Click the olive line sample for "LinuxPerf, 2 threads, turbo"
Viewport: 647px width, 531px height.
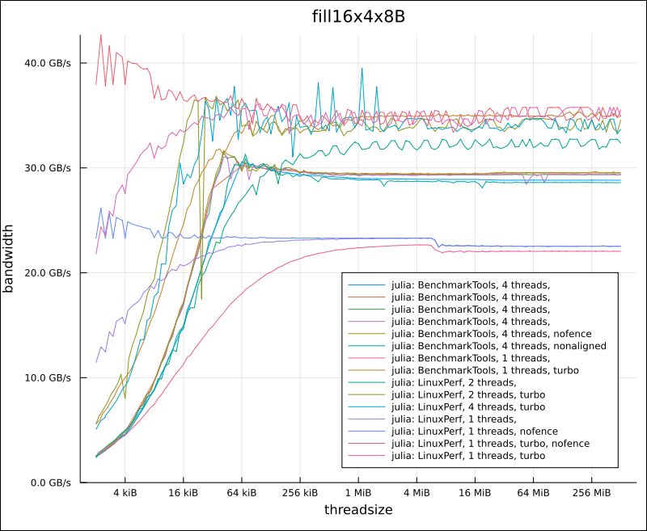pos(368,396)
